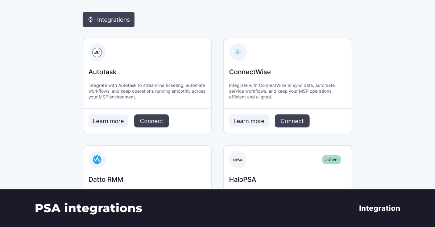Open Learn more for ConnectWise
435x227 pixels.
point(249,121)
